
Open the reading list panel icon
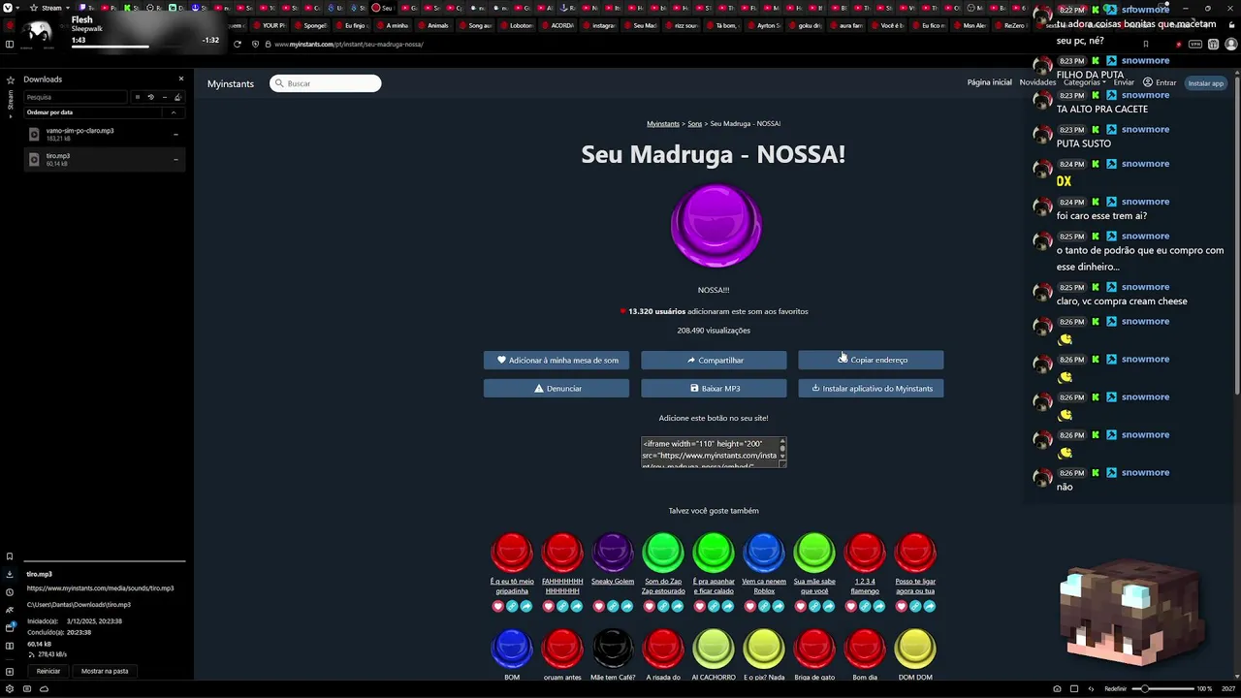point(10,646)
